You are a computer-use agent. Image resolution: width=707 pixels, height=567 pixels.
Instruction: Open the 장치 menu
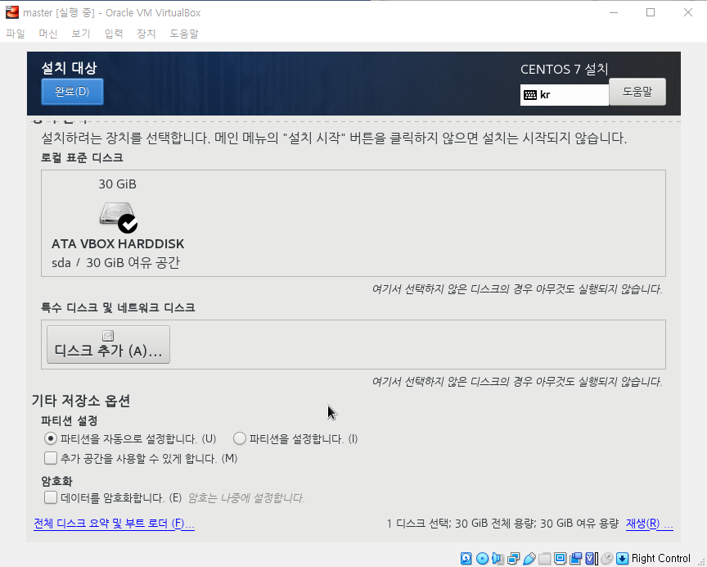pos(146,34)
